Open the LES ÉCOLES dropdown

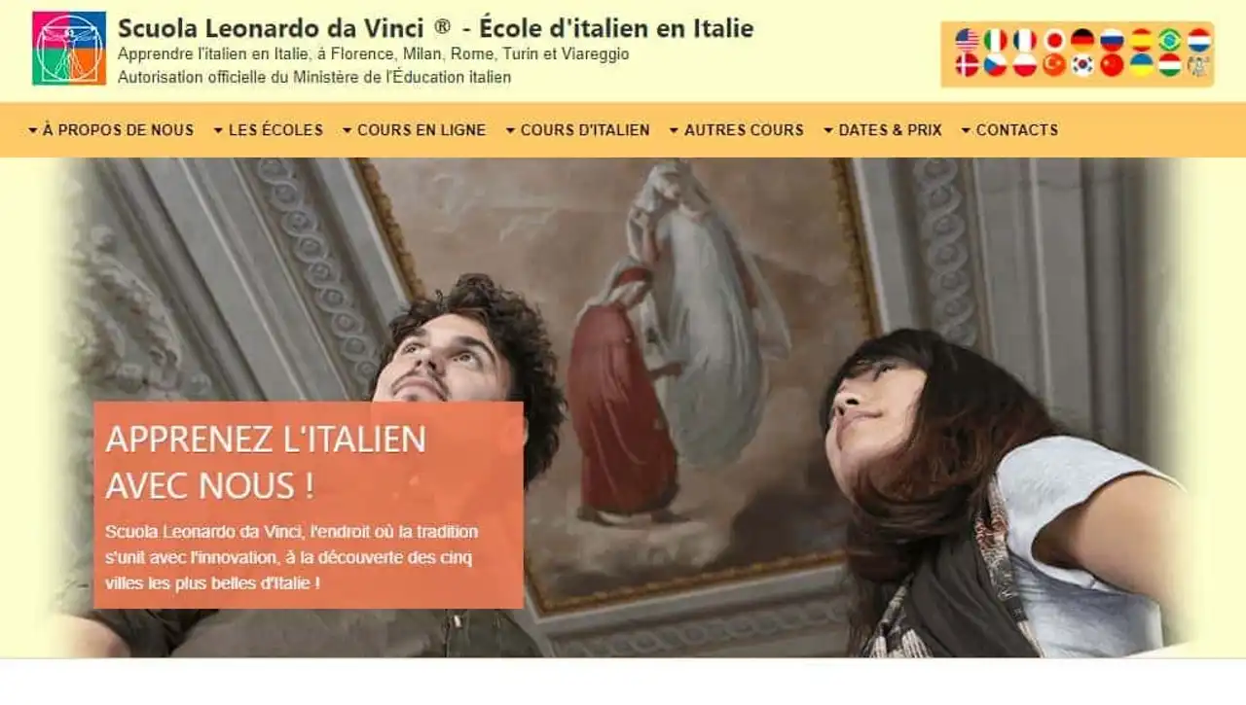point(268,129)
